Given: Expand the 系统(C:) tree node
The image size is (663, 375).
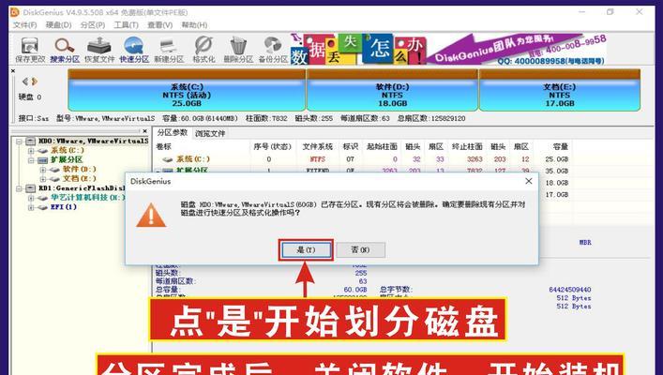Looking at the screenshot, I should click(31, 151).
